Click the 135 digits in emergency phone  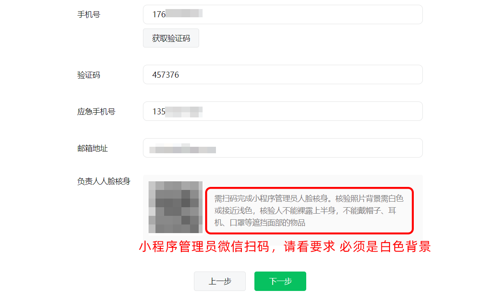pyautogui.click(x=159, y=111)
